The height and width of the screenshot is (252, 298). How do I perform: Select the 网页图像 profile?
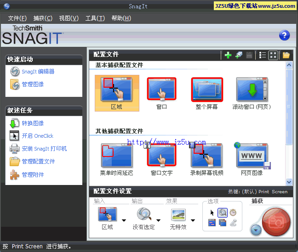pyautogui.click(x=252, y=159)
